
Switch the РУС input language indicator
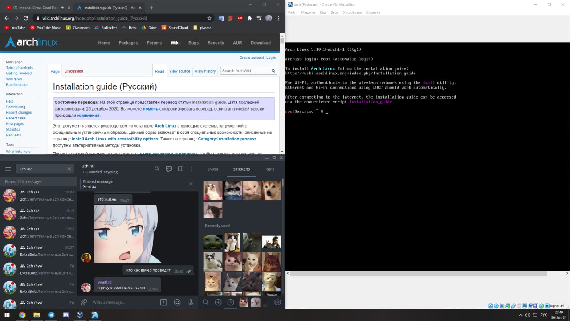tap(544, 315)
